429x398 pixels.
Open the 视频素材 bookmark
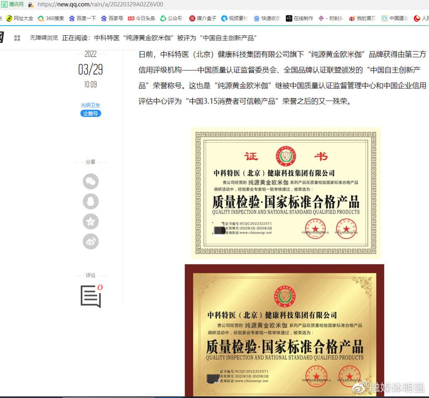235,18
